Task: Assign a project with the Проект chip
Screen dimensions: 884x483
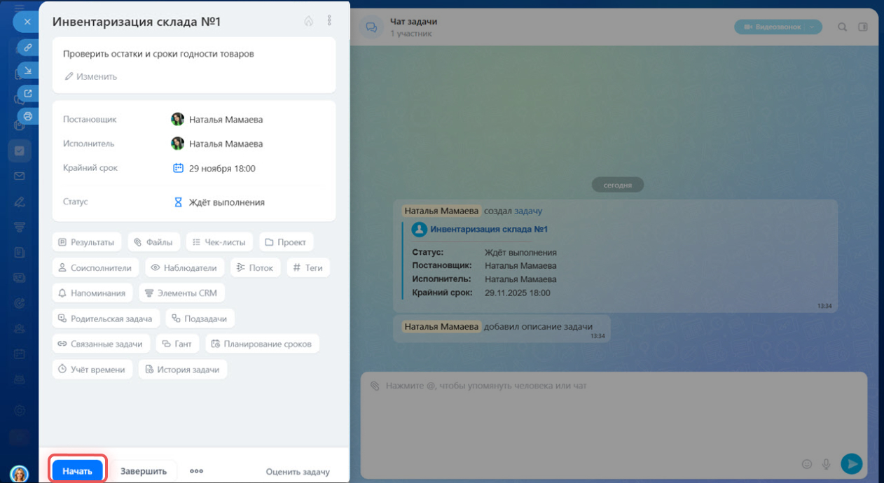Action: [x=286, y=242]
